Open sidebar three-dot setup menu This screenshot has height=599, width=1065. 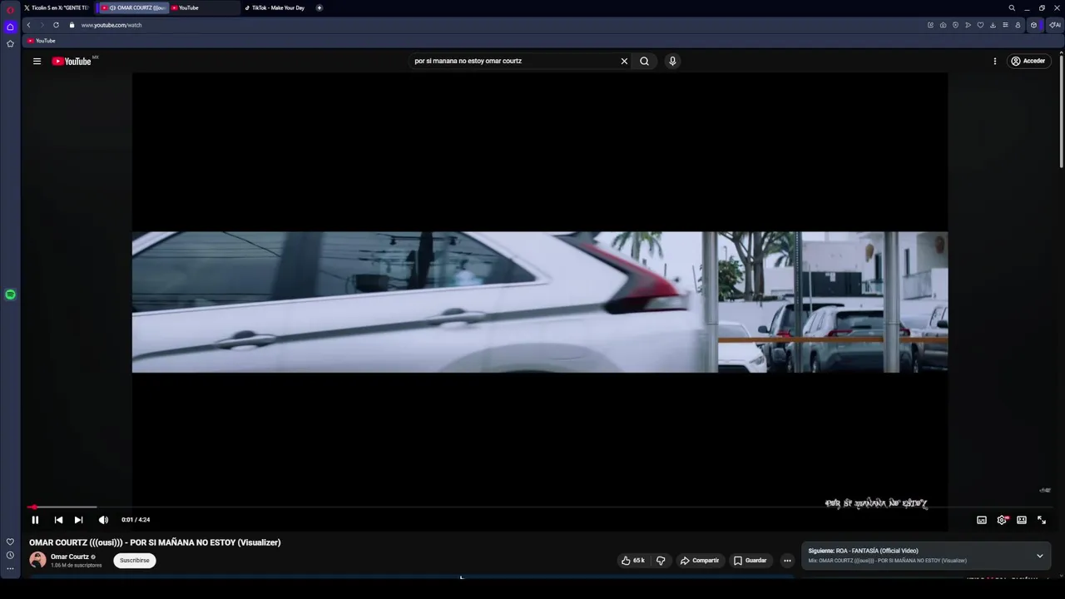pos(10,569)
